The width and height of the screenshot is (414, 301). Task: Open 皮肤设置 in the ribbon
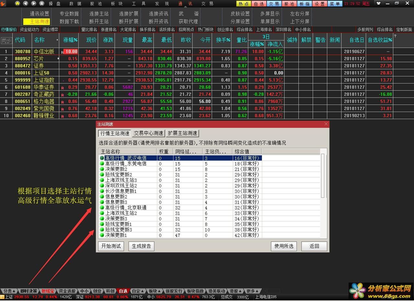click(x=240, y=14)
